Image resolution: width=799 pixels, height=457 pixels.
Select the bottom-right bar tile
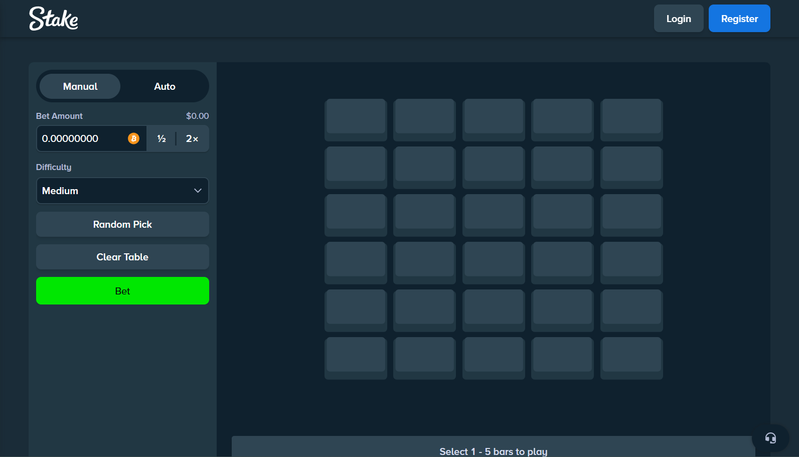tap(631, 357)
